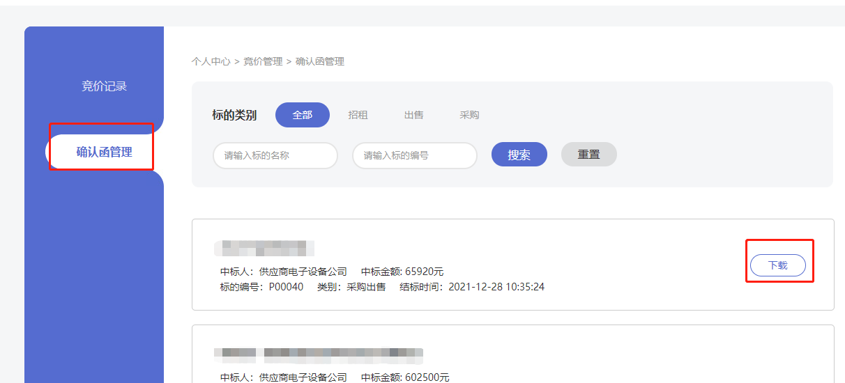Viewport: 845px width, 383px height.
Task: Select the 全部 category filter
Action: click(302, 115)
